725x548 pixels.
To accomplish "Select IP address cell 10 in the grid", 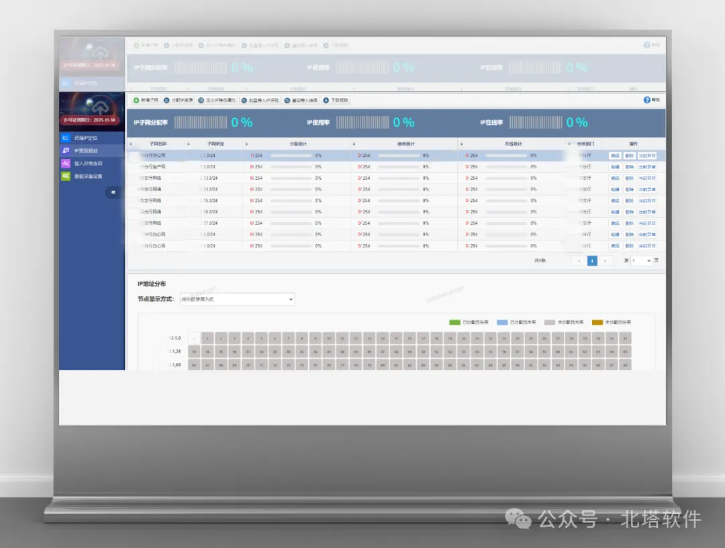I will coord(329,338).
